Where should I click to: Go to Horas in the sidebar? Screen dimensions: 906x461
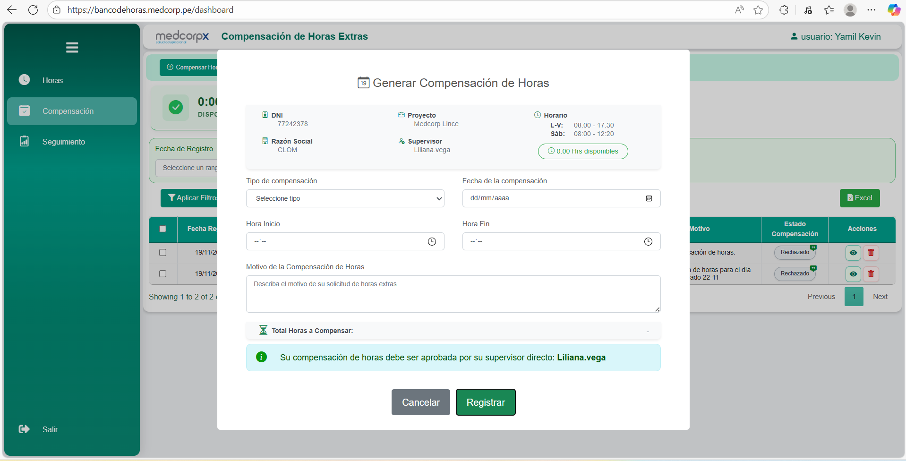click(x=52, y=80)
